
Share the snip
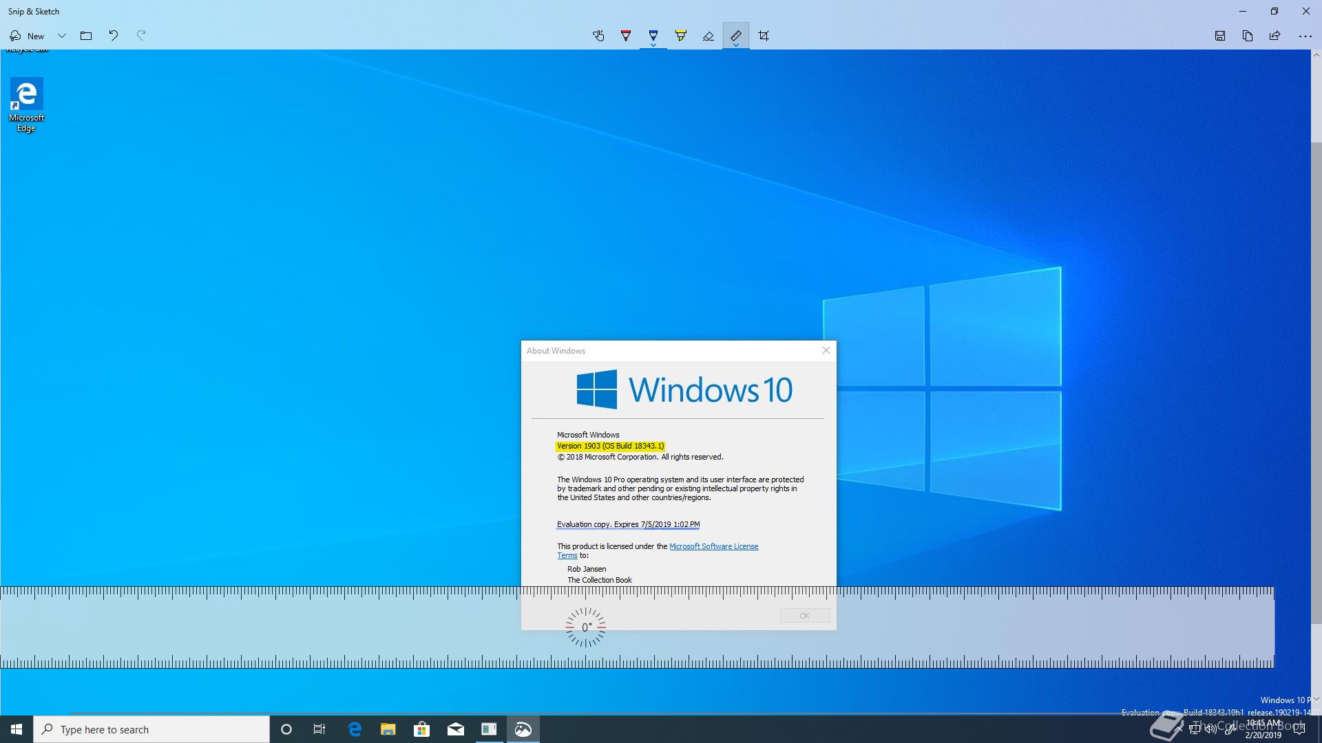click(x=1275, y=36)
